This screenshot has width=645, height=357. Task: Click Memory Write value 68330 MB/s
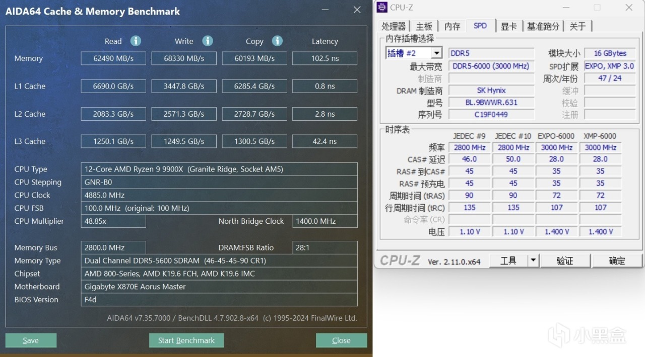point(184,58)
